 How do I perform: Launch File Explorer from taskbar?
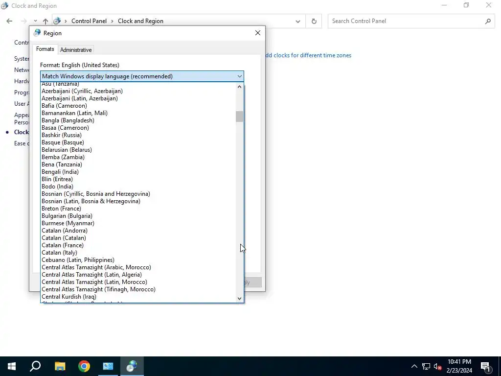click(60, 366)
